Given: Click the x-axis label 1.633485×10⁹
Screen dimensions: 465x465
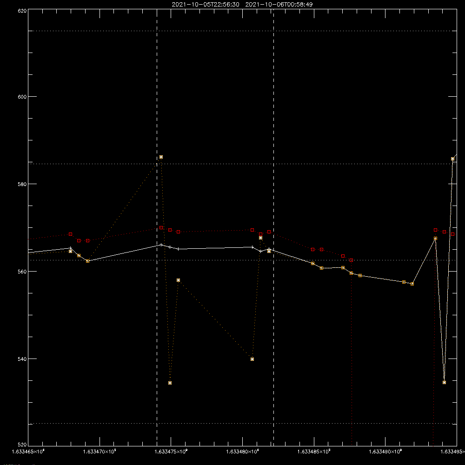Looking at the screenshot, I should 314,452.
